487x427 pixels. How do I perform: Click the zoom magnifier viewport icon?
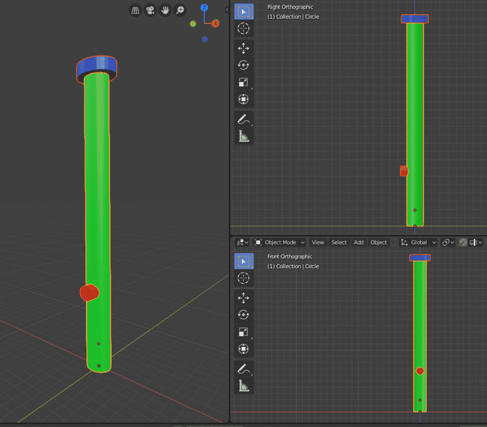[x=180, y=10]
